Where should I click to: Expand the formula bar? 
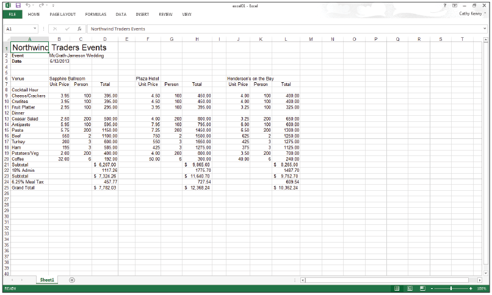pos(485,29)
